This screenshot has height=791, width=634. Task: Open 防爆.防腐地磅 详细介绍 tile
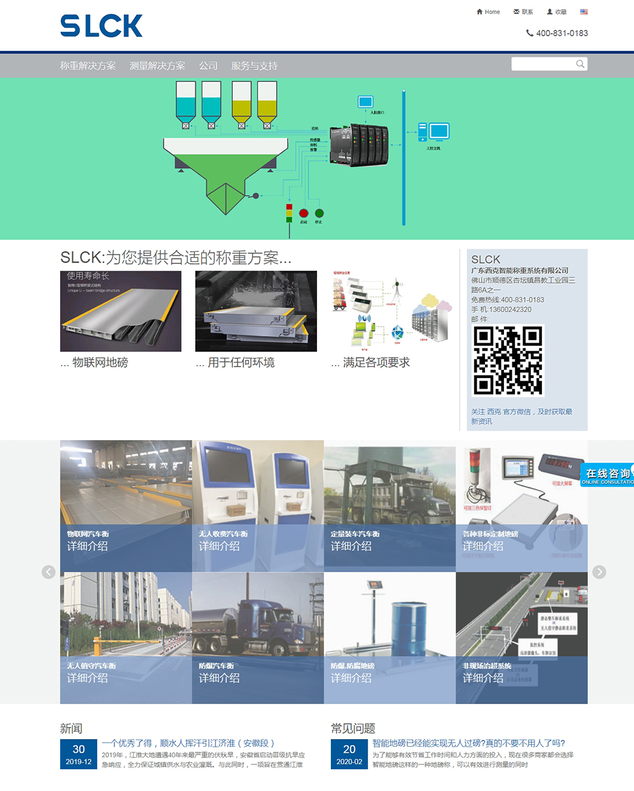tap(390, 638)
